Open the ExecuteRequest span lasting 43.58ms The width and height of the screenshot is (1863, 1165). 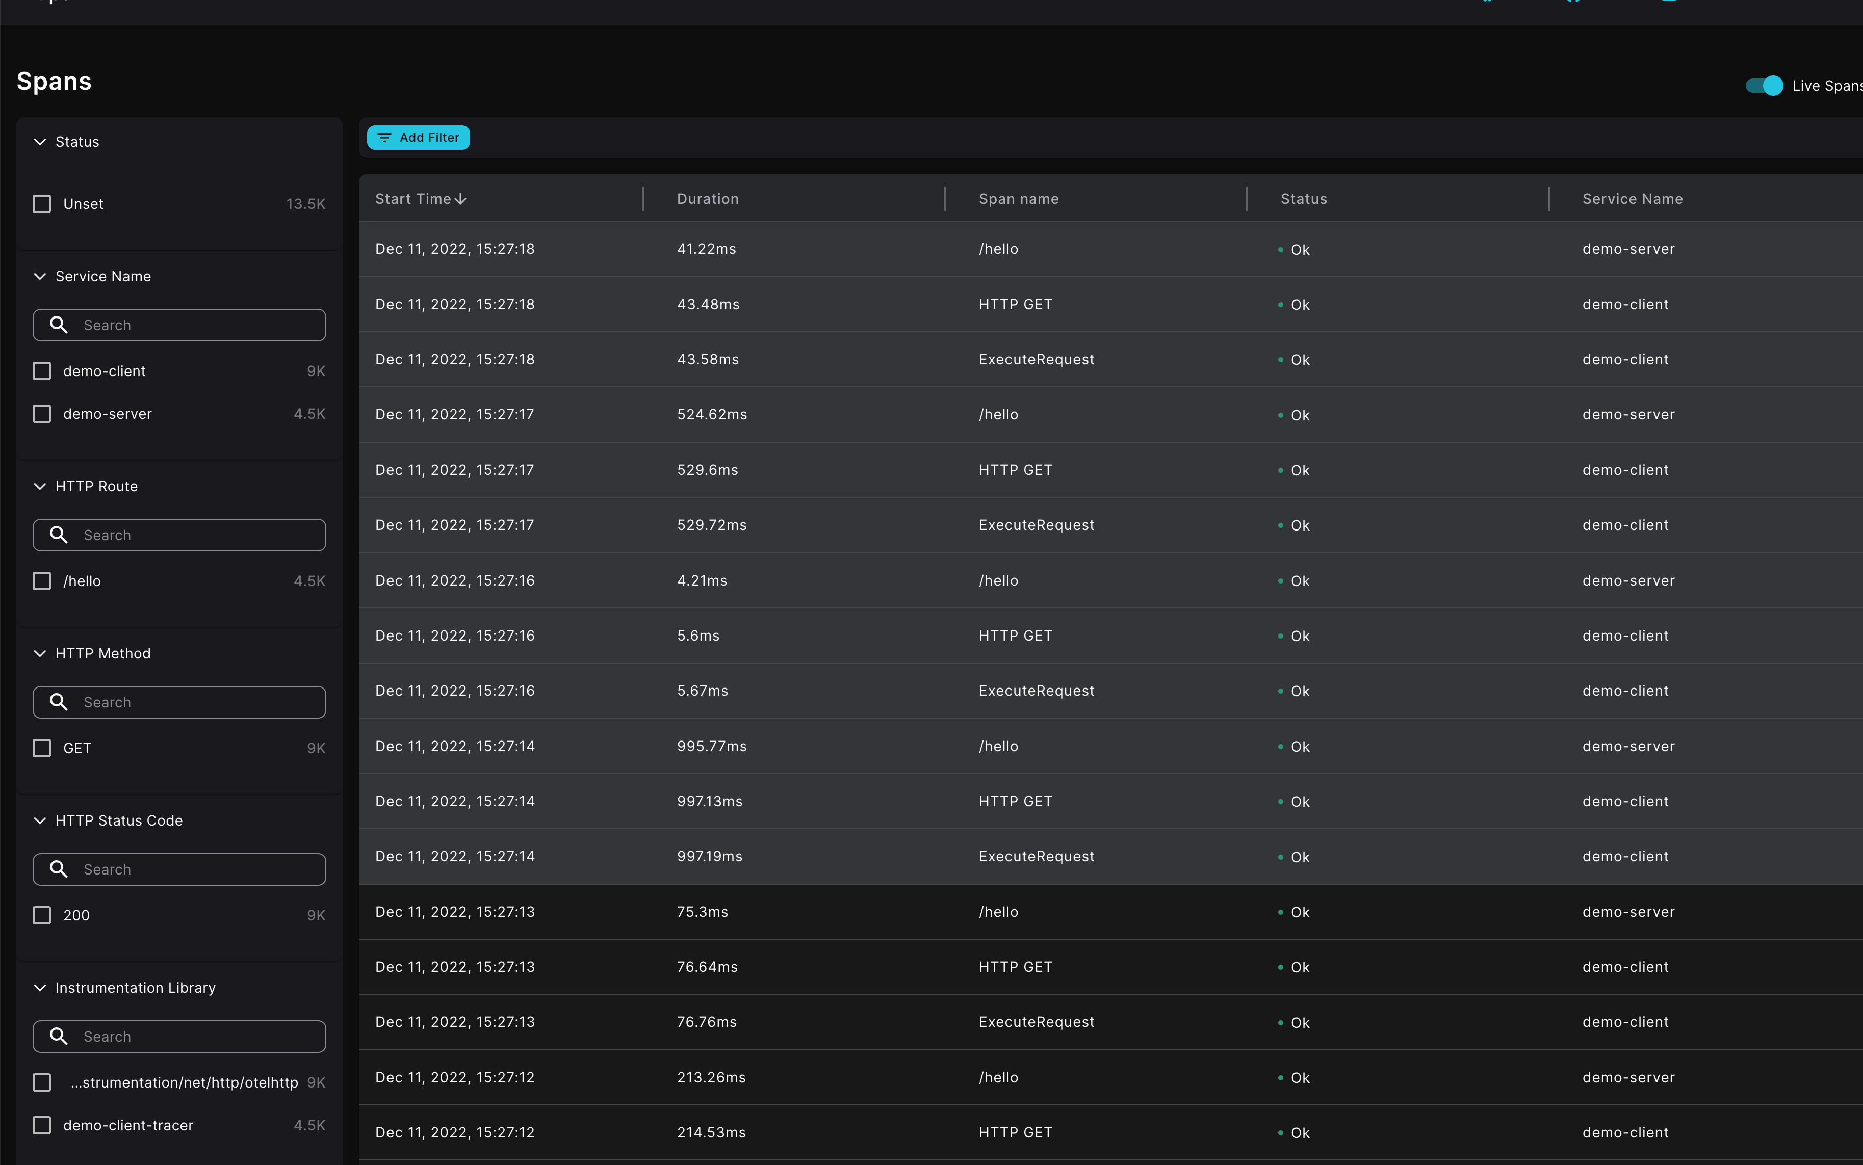pyautogui.click(x=1110, y=359)
